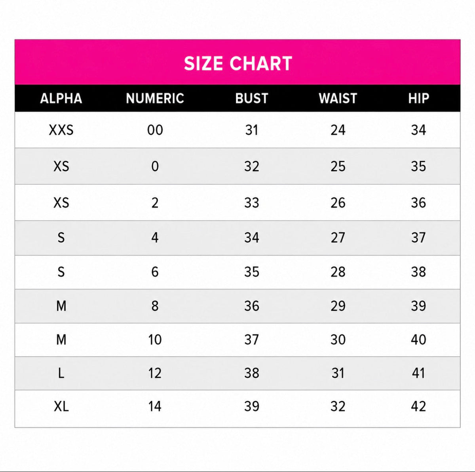Click numeric size 6
The height and width of the screenshot is (472, 475).
[x=155, y=272]
